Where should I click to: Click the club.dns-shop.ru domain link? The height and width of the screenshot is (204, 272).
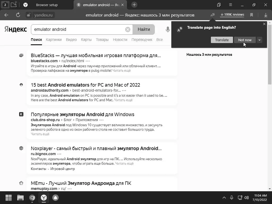point(45,120)
